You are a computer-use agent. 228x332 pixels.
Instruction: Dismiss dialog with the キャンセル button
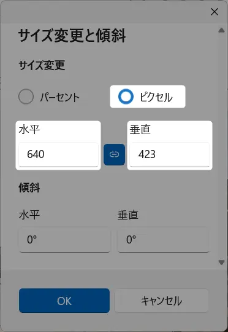(x=162, y=301)
